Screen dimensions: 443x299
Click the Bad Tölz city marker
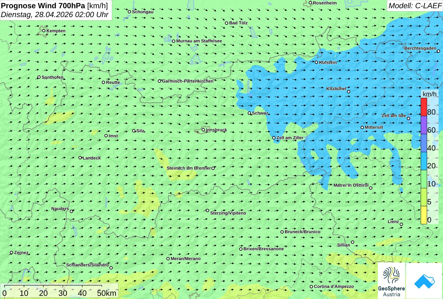point(227,23)
